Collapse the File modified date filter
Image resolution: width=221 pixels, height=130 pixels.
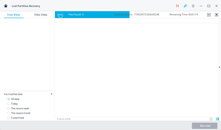(x=52, y=94)
